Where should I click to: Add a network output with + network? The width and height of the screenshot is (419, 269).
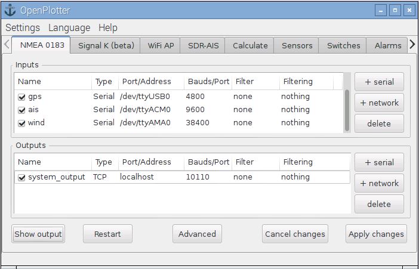[379, 183]
